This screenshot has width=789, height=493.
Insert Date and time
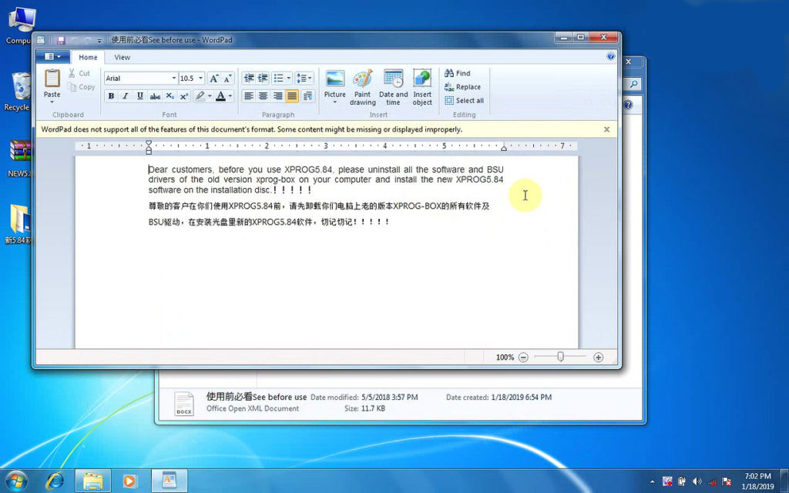[393, 88]
